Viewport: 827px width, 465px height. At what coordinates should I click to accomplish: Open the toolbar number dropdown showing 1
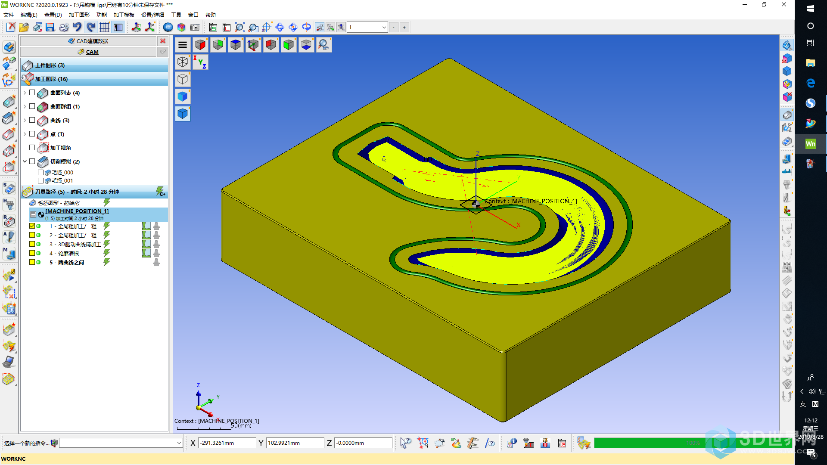coord(384,28)
